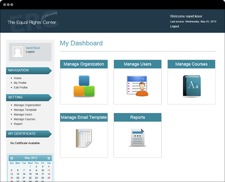Select day 13 in the calendar
Image resolution: width=225 pixels, height=182 pixels.
point(18,174)
